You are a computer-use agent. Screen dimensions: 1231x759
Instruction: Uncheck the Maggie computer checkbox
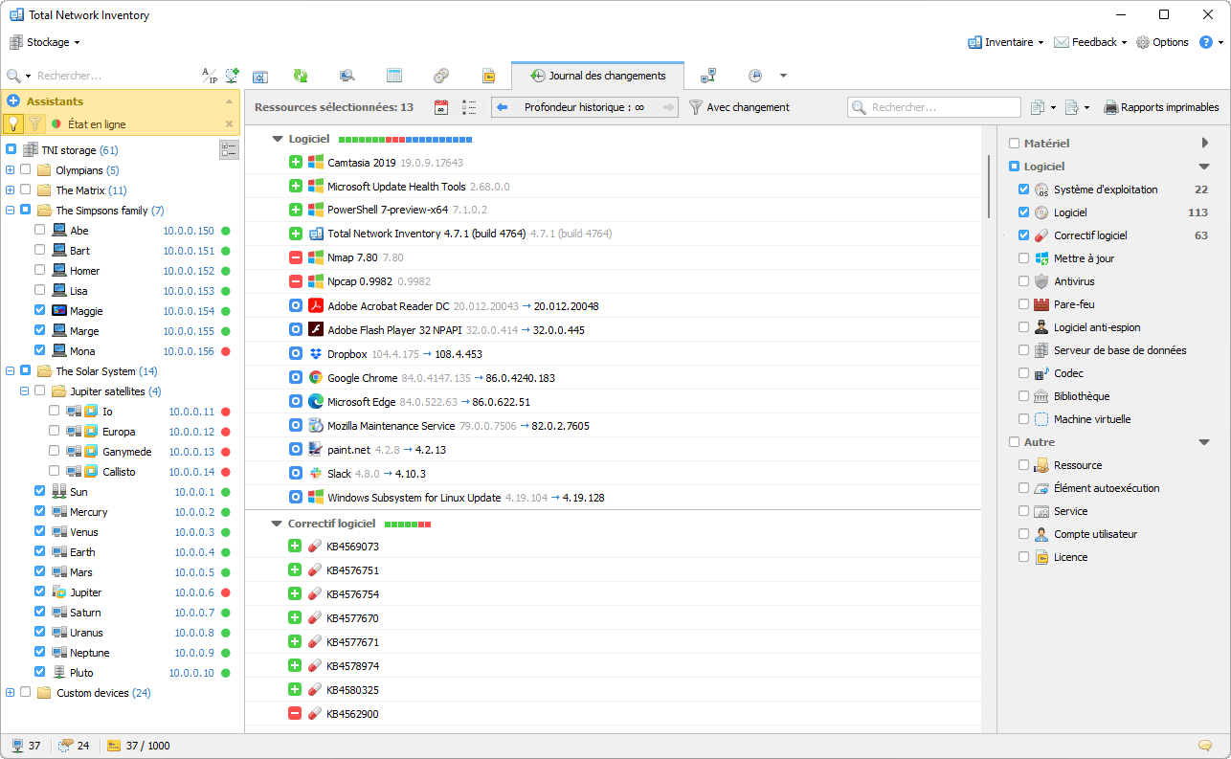39,311
